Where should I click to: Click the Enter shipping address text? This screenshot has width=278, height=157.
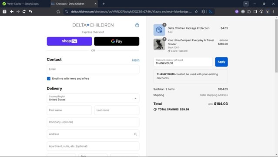point(214,95)
